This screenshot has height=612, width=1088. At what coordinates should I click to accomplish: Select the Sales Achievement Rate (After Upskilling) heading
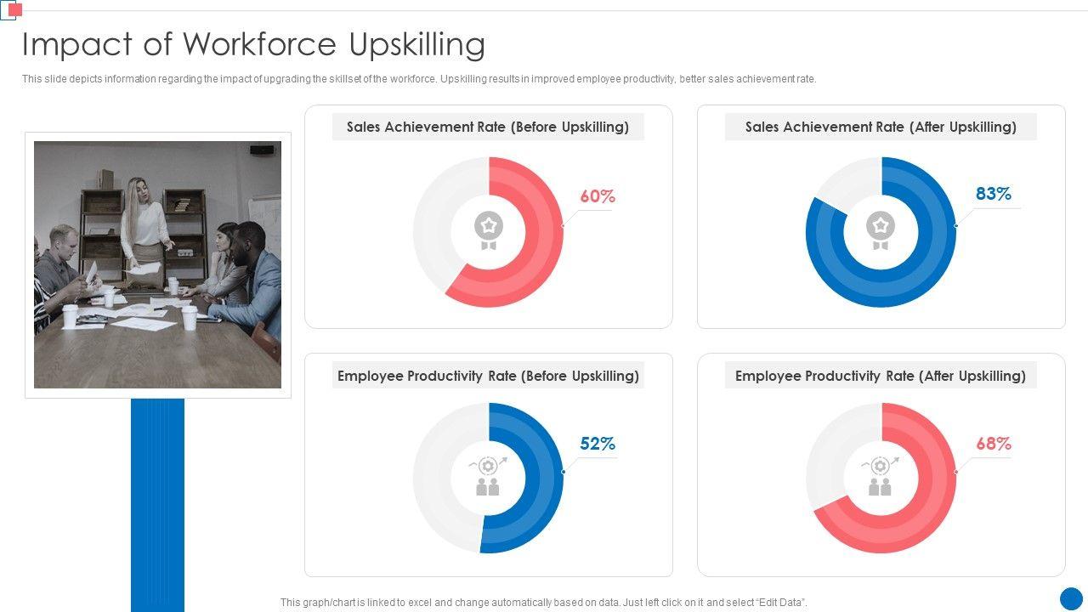(x=881, y=127)
